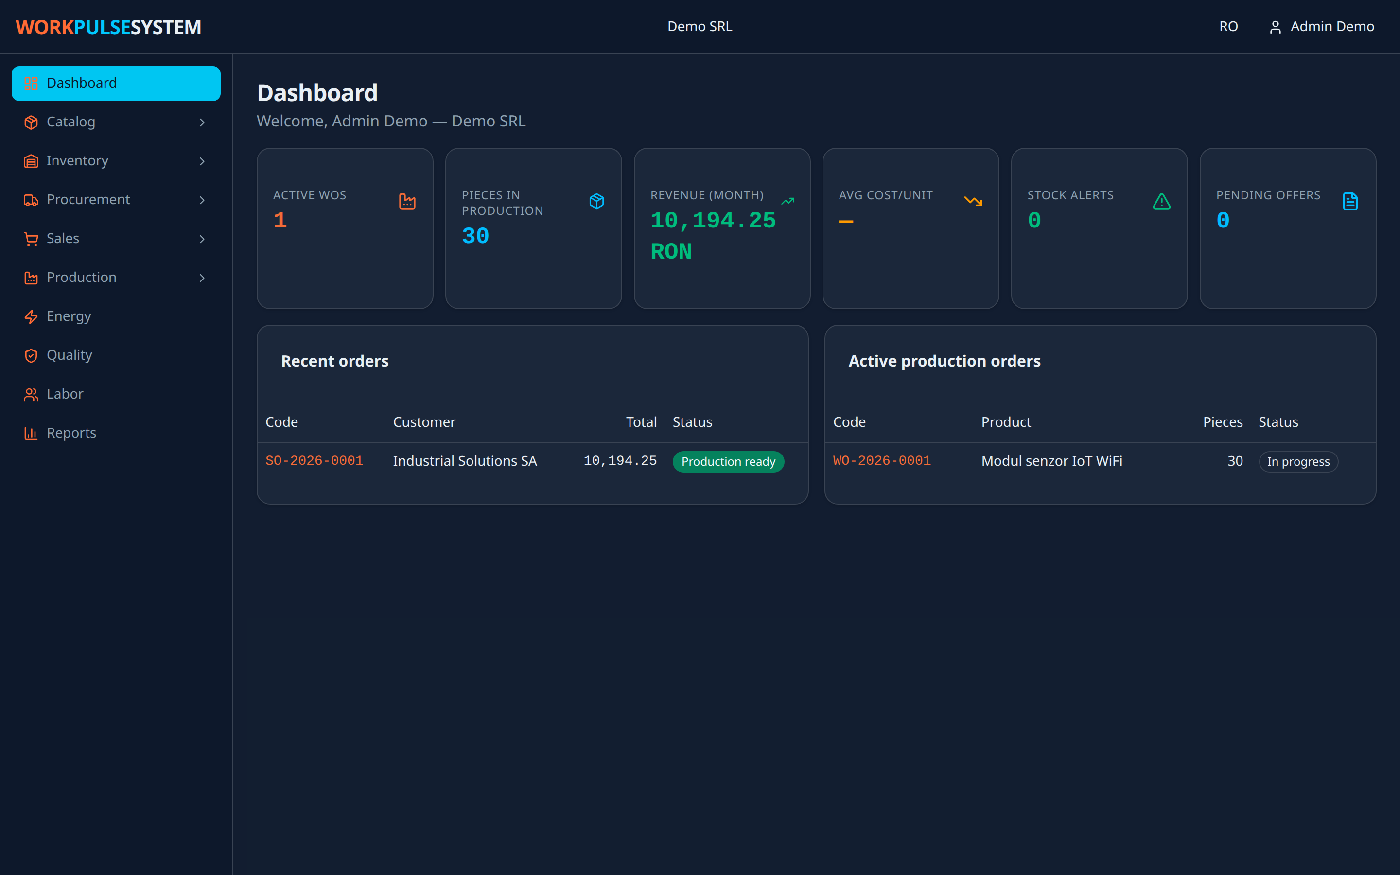Click the revenue amount 10,194.25 RON
Viewport: 1400px width, 875px height.
coord(713,236)
